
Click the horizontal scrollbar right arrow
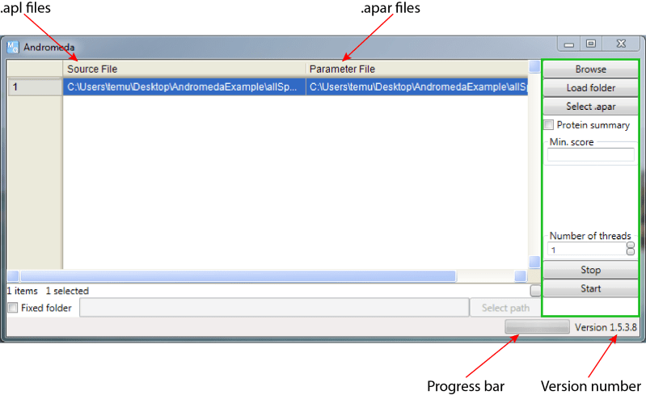point(521,275)
